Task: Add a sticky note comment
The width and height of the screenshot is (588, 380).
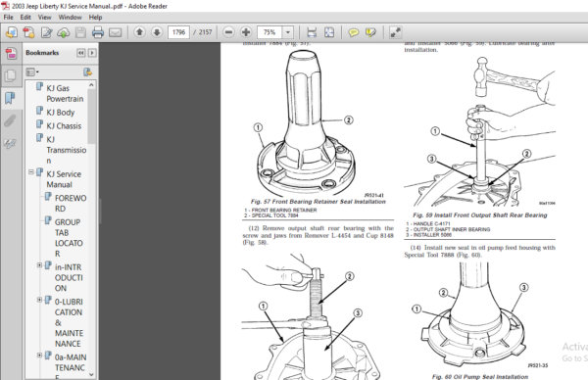Action: click(353, 32)
